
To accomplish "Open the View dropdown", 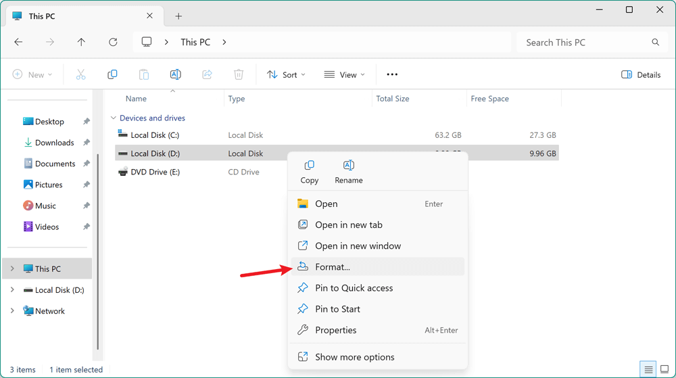I will tap(345, 74).
